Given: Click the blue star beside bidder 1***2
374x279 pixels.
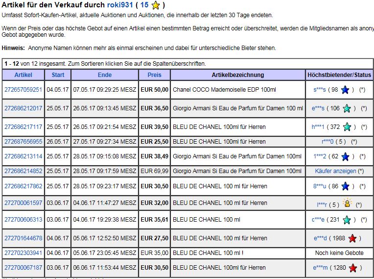Looking at the screenshot, I should pyautogui.click(x=345, y=157).
